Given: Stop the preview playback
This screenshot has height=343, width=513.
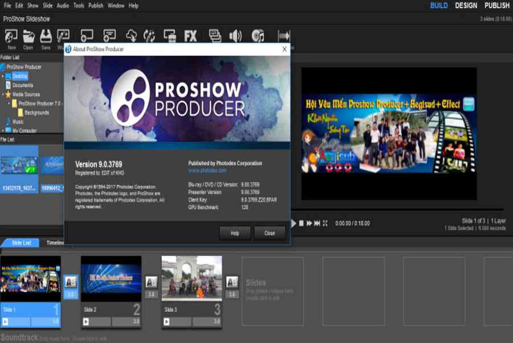Looking at the screenshot, I should pyautogui.click(x=302, y=223).
